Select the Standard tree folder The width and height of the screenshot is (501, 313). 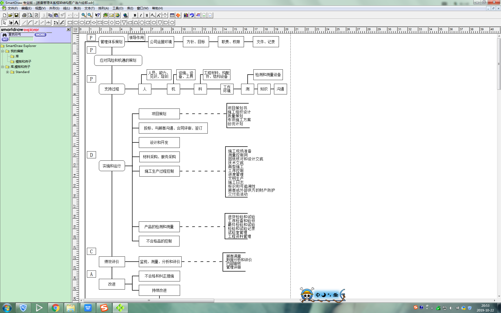[22, 72]
